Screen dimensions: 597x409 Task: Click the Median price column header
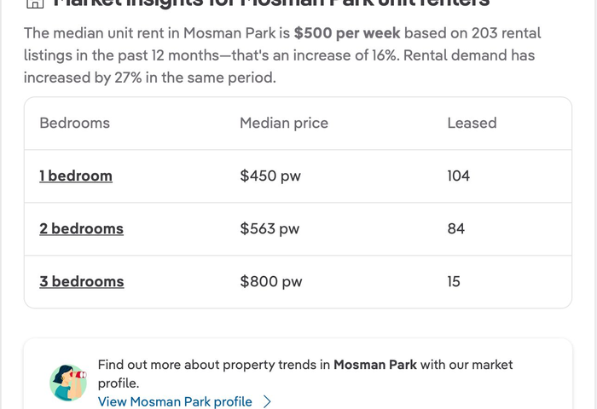(284, 123)
